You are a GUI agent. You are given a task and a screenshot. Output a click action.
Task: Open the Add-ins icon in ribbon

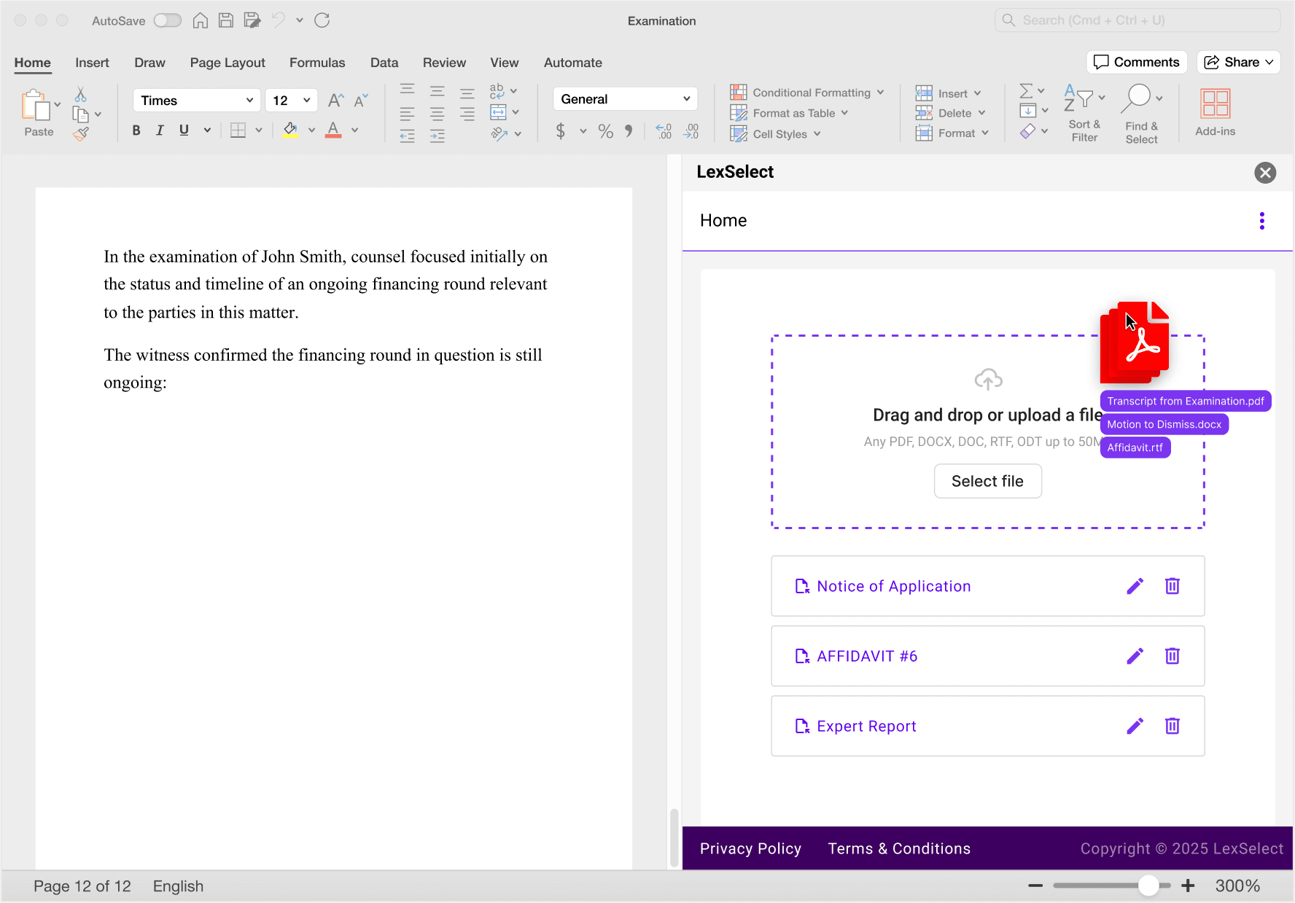click(x=1215, y=104)
